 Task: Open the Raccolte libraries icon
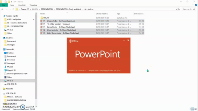coord(4,89)
